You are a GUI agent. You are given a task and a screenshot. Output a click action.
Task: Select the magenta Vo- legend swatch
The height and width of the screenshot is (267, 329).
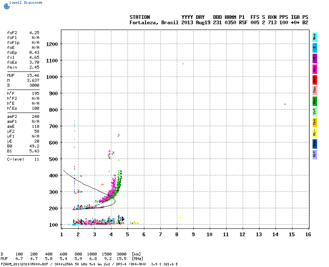(315, 69)
